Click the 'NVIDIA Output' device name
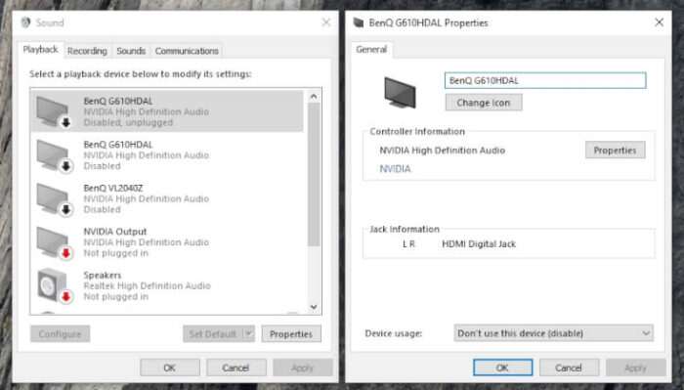Viewport: 684px width, 390px height. (x=115, y=232)
